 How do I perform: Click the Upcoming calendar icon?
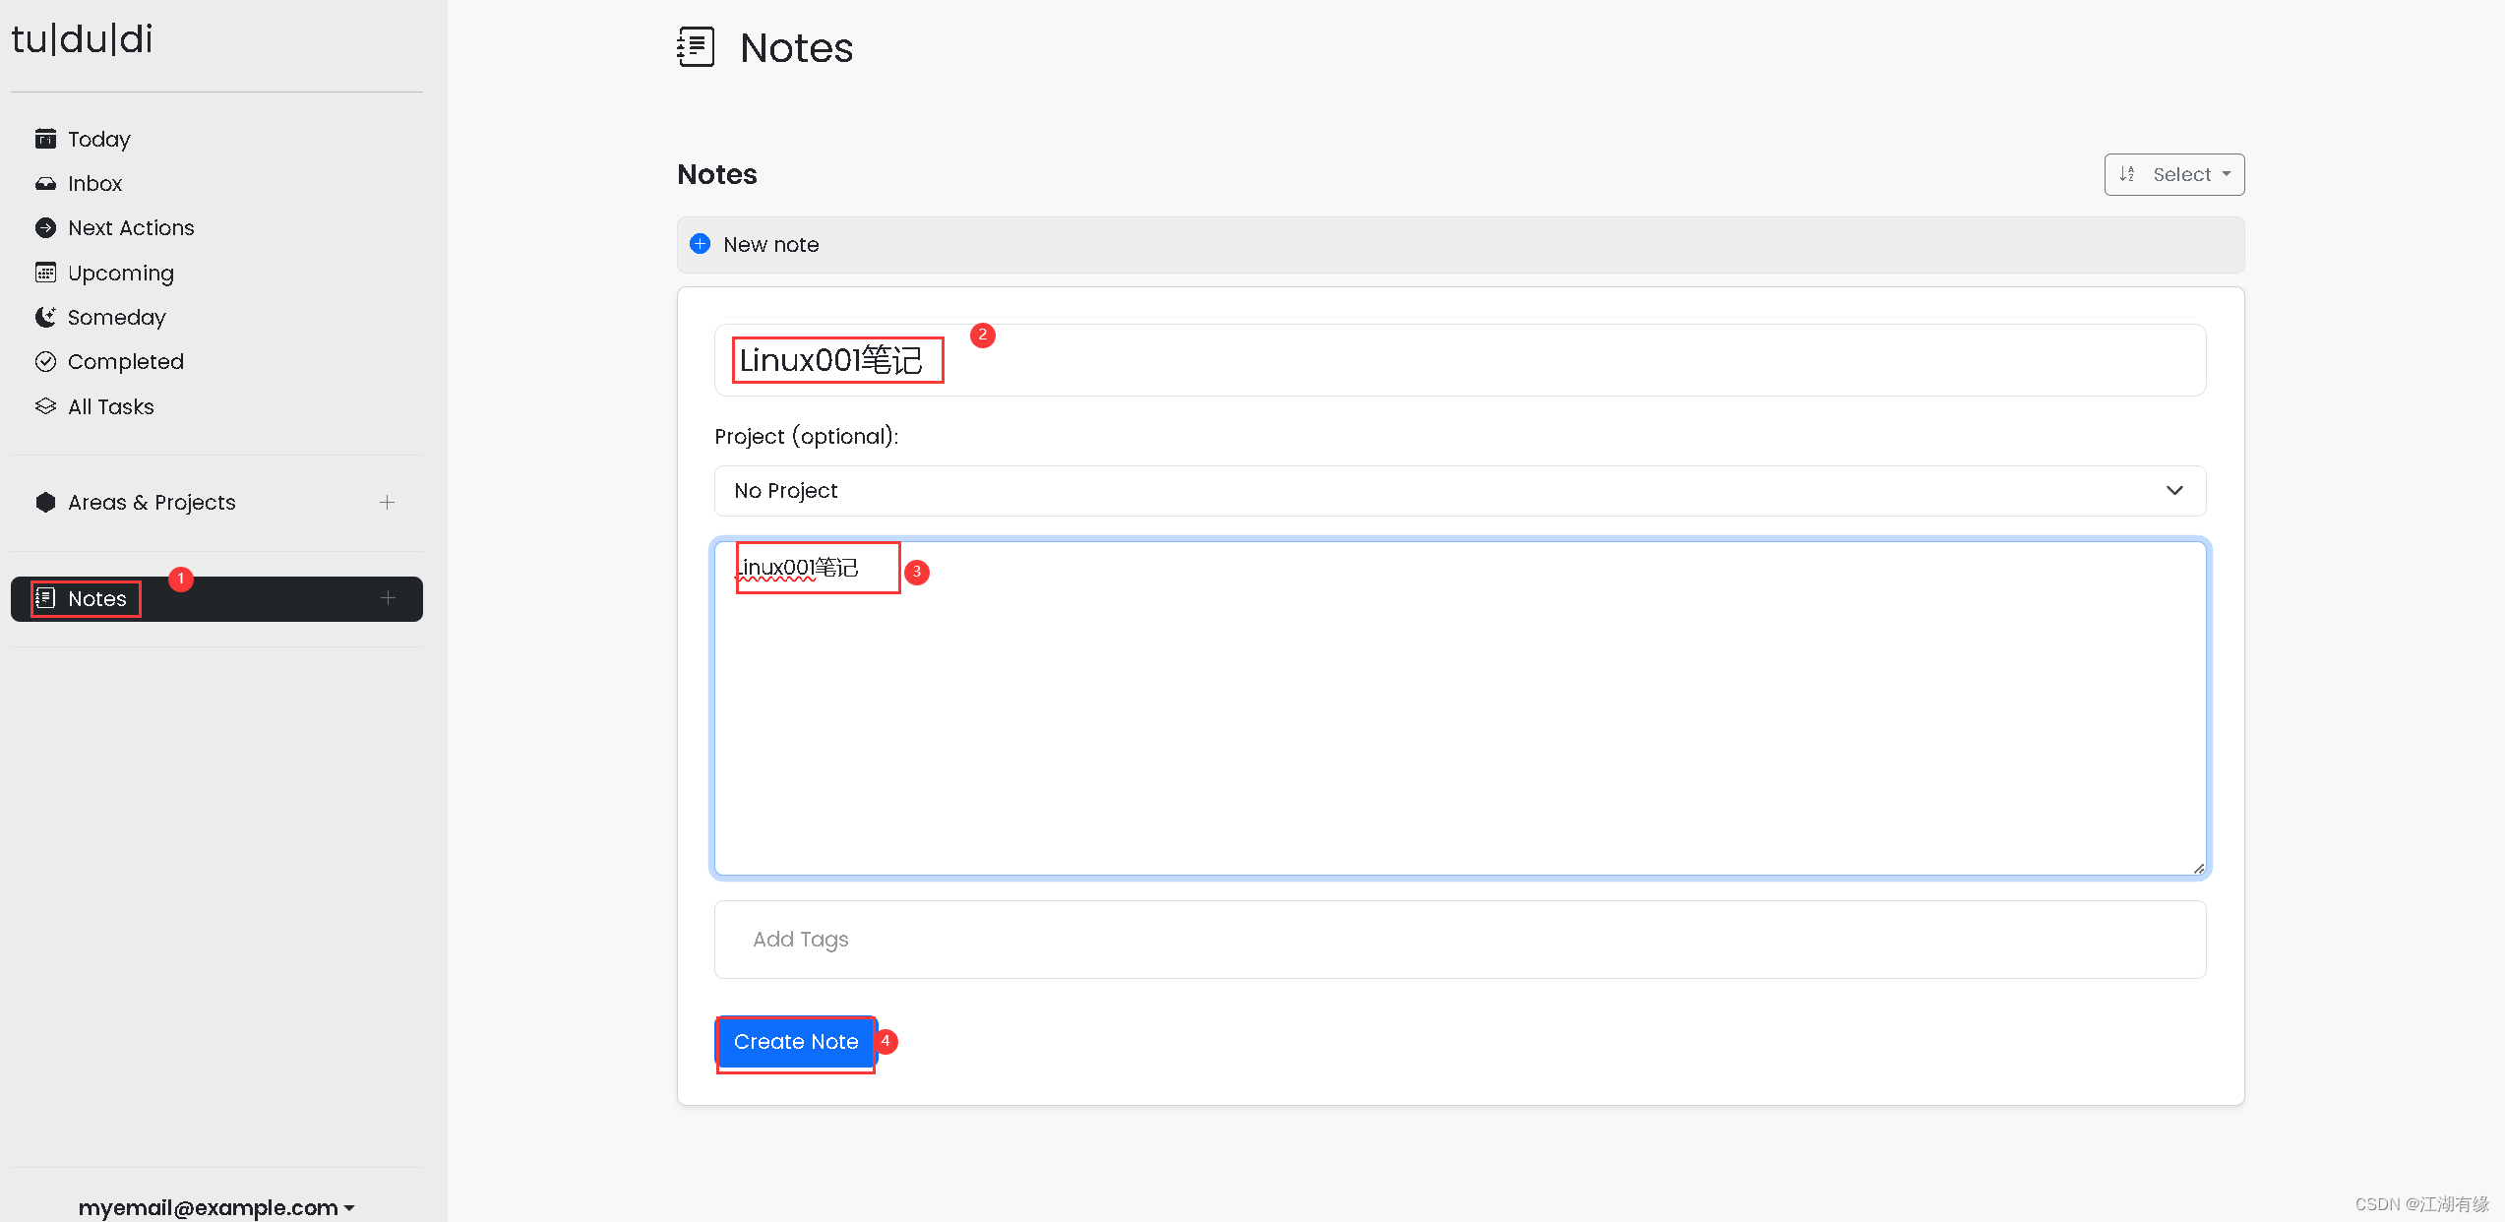(x=45, y=273)
